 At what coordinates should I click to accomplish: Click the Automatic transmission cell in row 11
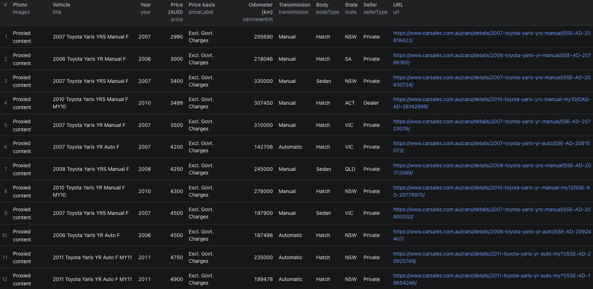point(290,257)
